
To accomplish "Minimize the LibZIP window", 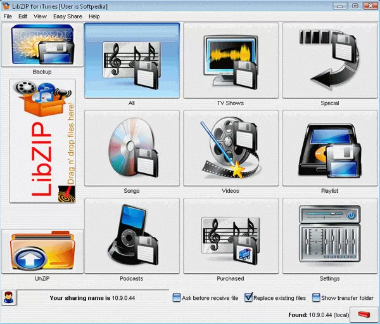I will pyautogui.click(x=339, y=6).
